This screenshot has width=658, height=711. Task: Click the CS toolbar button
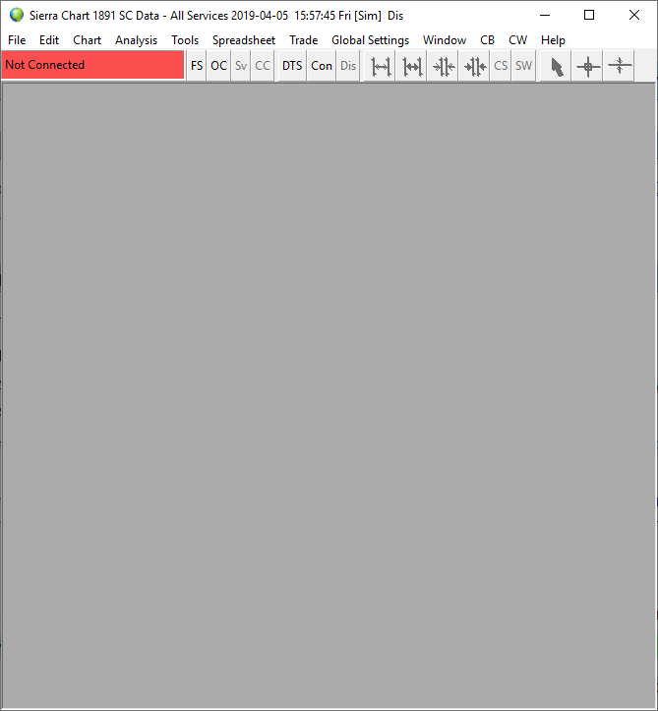pyautogui.click(x=501, y=66)
